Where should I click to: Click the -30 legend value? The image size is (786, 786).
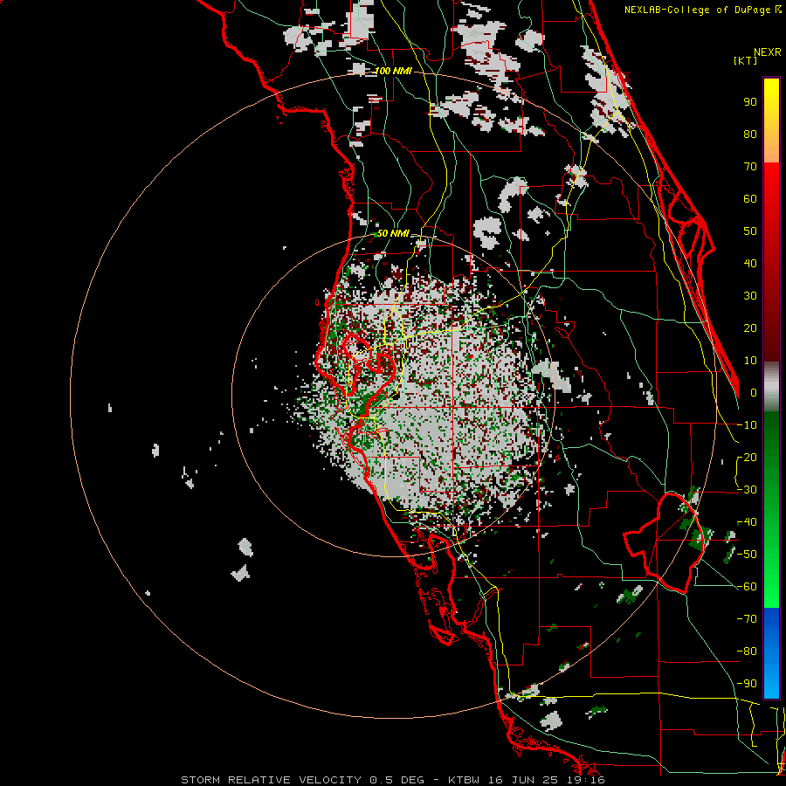click(x=747, y=490)
